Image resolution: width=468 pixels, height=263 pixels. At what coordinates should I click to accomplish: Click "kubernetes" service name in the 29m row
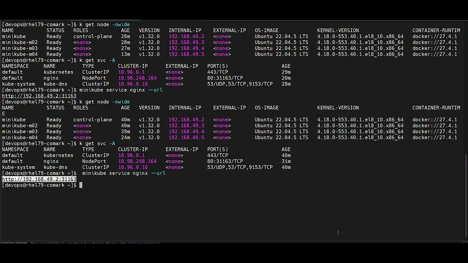click(x=58, y=72)
